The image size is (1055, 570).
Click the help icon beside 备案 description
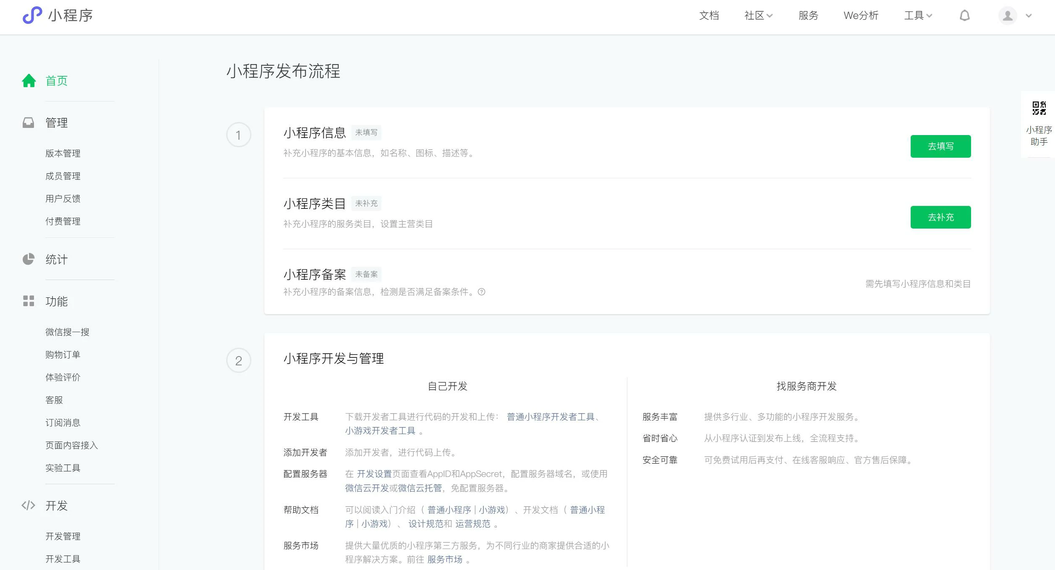[481, 292]
